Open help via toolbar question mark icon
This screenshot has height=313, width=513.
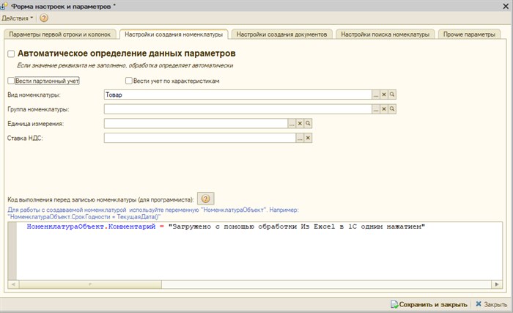[44, 18]
